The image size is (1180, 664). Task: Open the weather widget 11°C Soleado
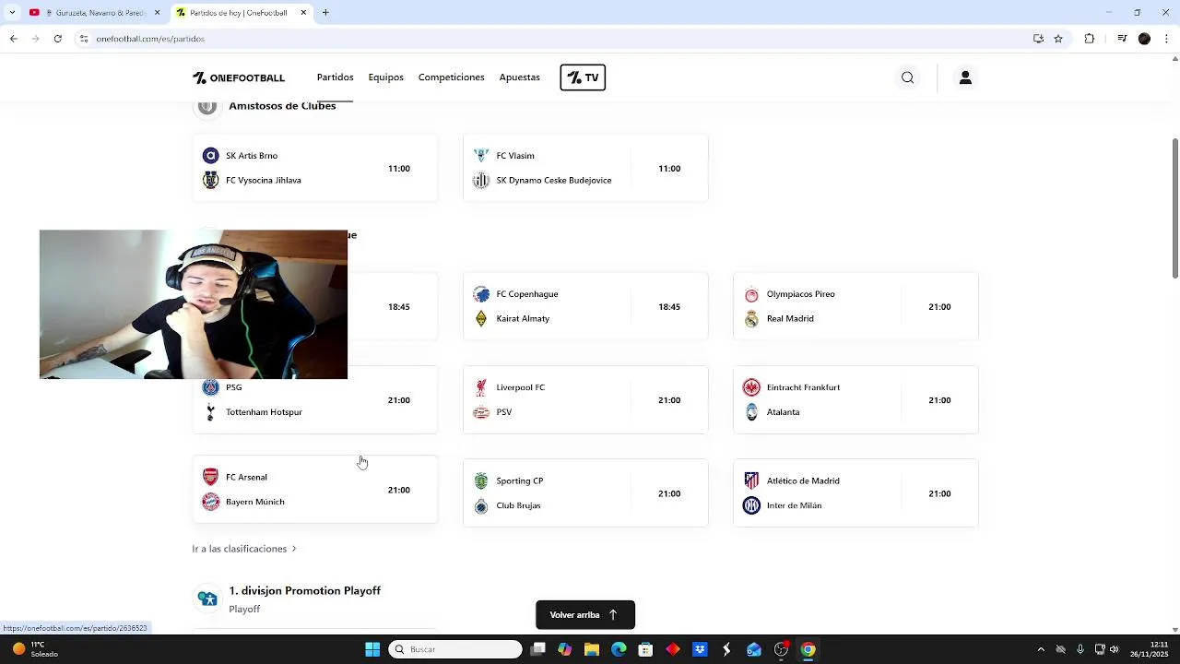point(35,649)
